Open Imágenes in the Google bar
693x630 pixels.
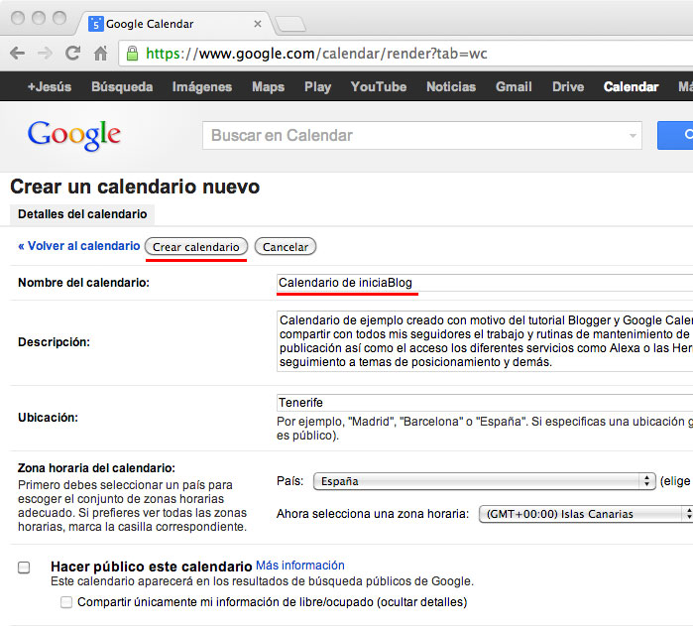click(x=202, y=86)
